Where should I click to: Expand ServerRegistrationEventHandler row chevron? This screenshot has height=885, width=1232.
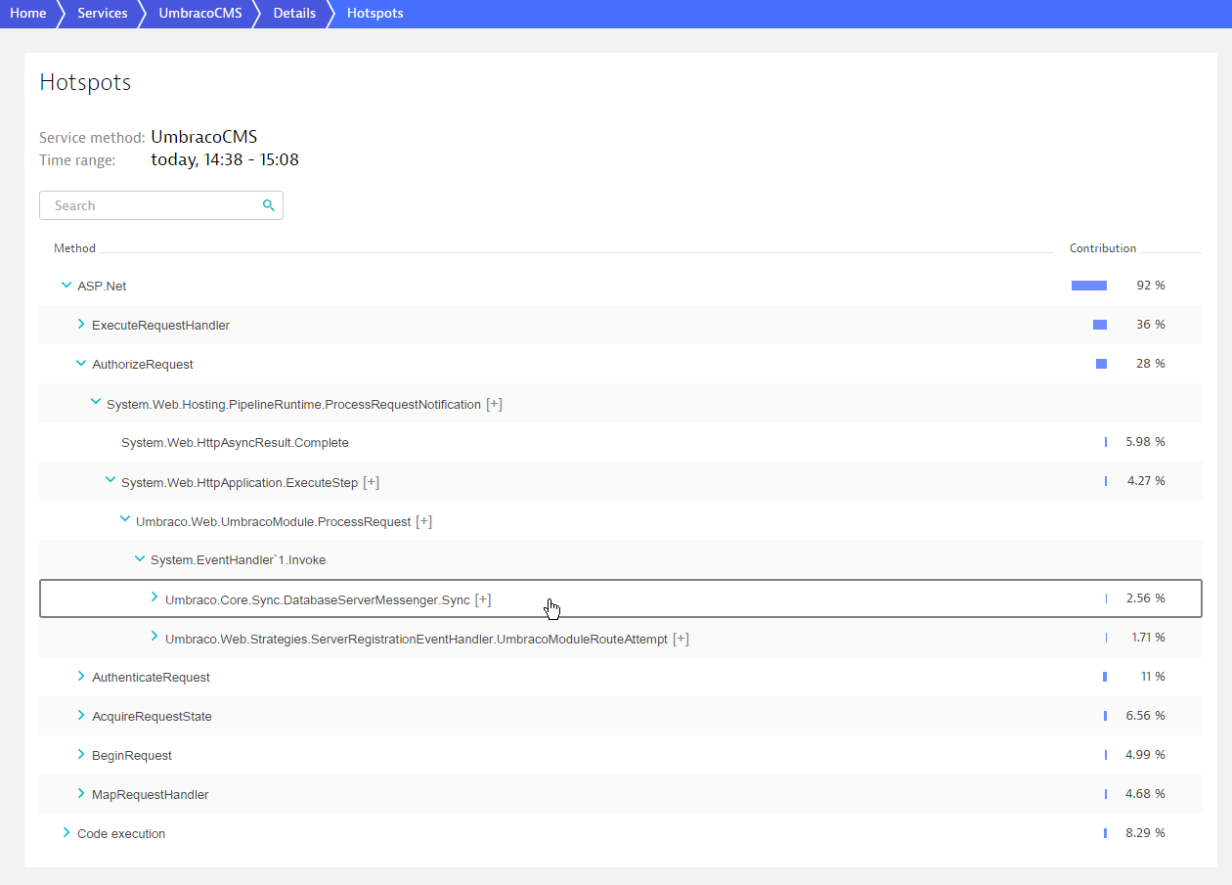(154, 637)
